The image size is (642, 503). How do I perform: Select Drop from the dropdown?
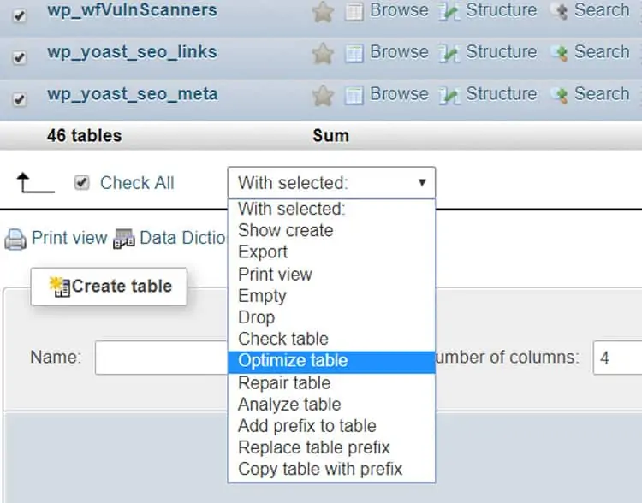pos(331,317)
